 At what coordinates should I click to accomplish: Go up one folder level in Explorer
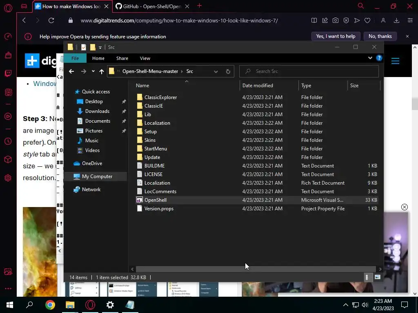(101, 71)
